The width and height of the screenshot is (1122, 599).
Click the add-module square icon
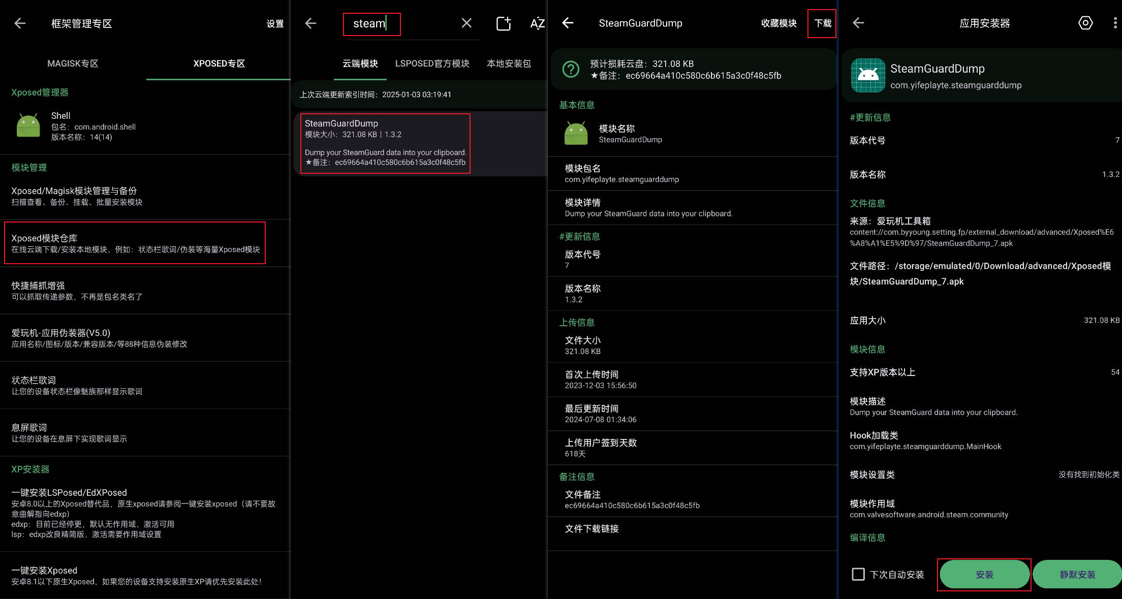pyautogui.click(x=503, y=23)
